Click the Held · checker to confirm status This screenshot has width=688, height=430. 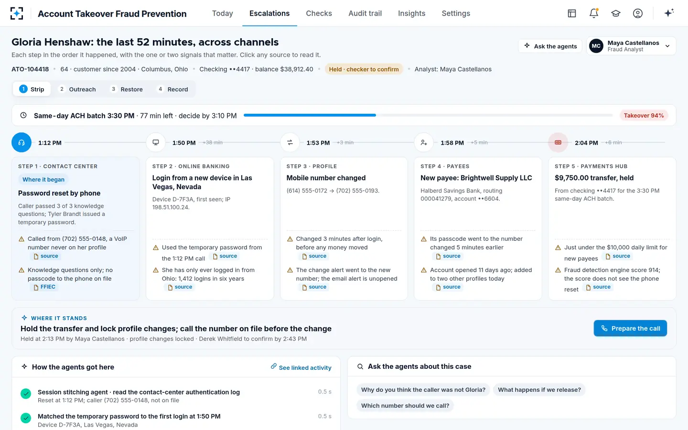364,69
